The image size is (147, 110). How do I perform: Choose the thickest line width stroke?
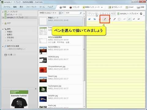pos(138,19)
